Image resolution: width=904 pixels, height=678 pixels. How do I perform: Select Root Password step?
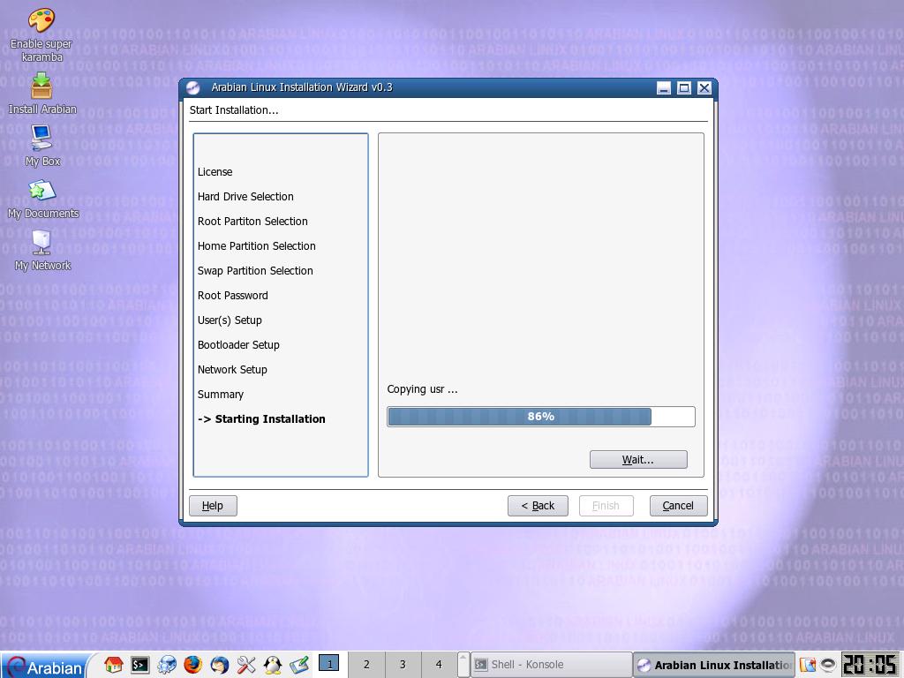[233, 296]
